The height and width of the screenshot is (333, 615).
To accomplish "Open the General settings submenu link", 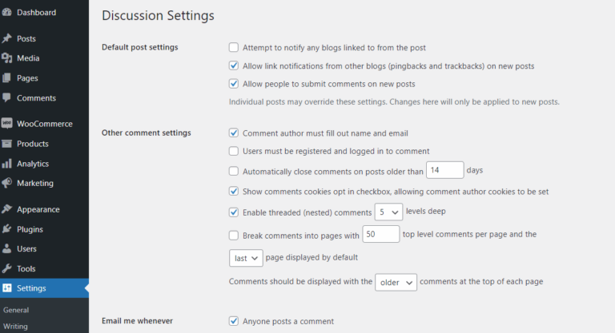I will pyautogui.click(x=16, y=309).
